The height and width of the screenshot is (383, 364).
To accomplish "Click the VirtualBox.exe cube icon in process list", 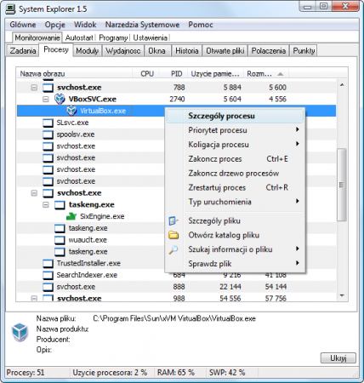I will tap(71, 111).
